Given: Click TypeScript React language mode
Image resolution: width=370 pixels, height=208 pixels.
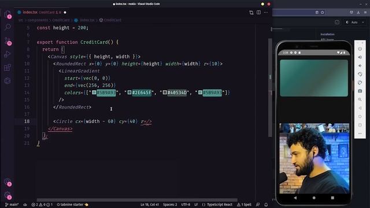Looking at the screenshot, I should pos(217,205).
